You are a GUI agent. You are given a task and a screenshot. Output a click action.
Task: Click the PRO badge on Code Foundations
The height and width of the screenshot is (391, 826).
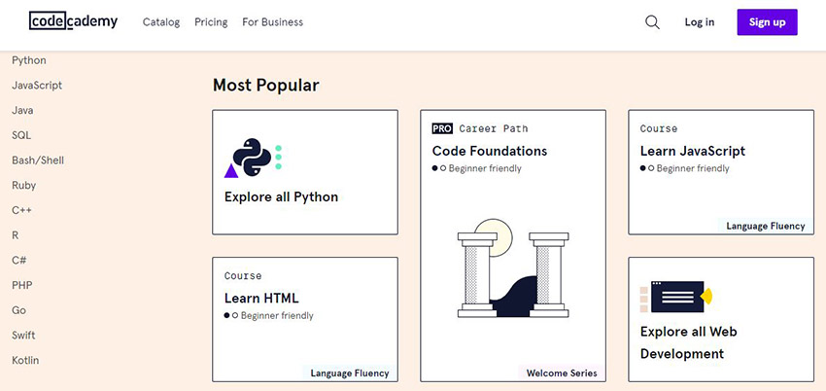tap(442, 128)
